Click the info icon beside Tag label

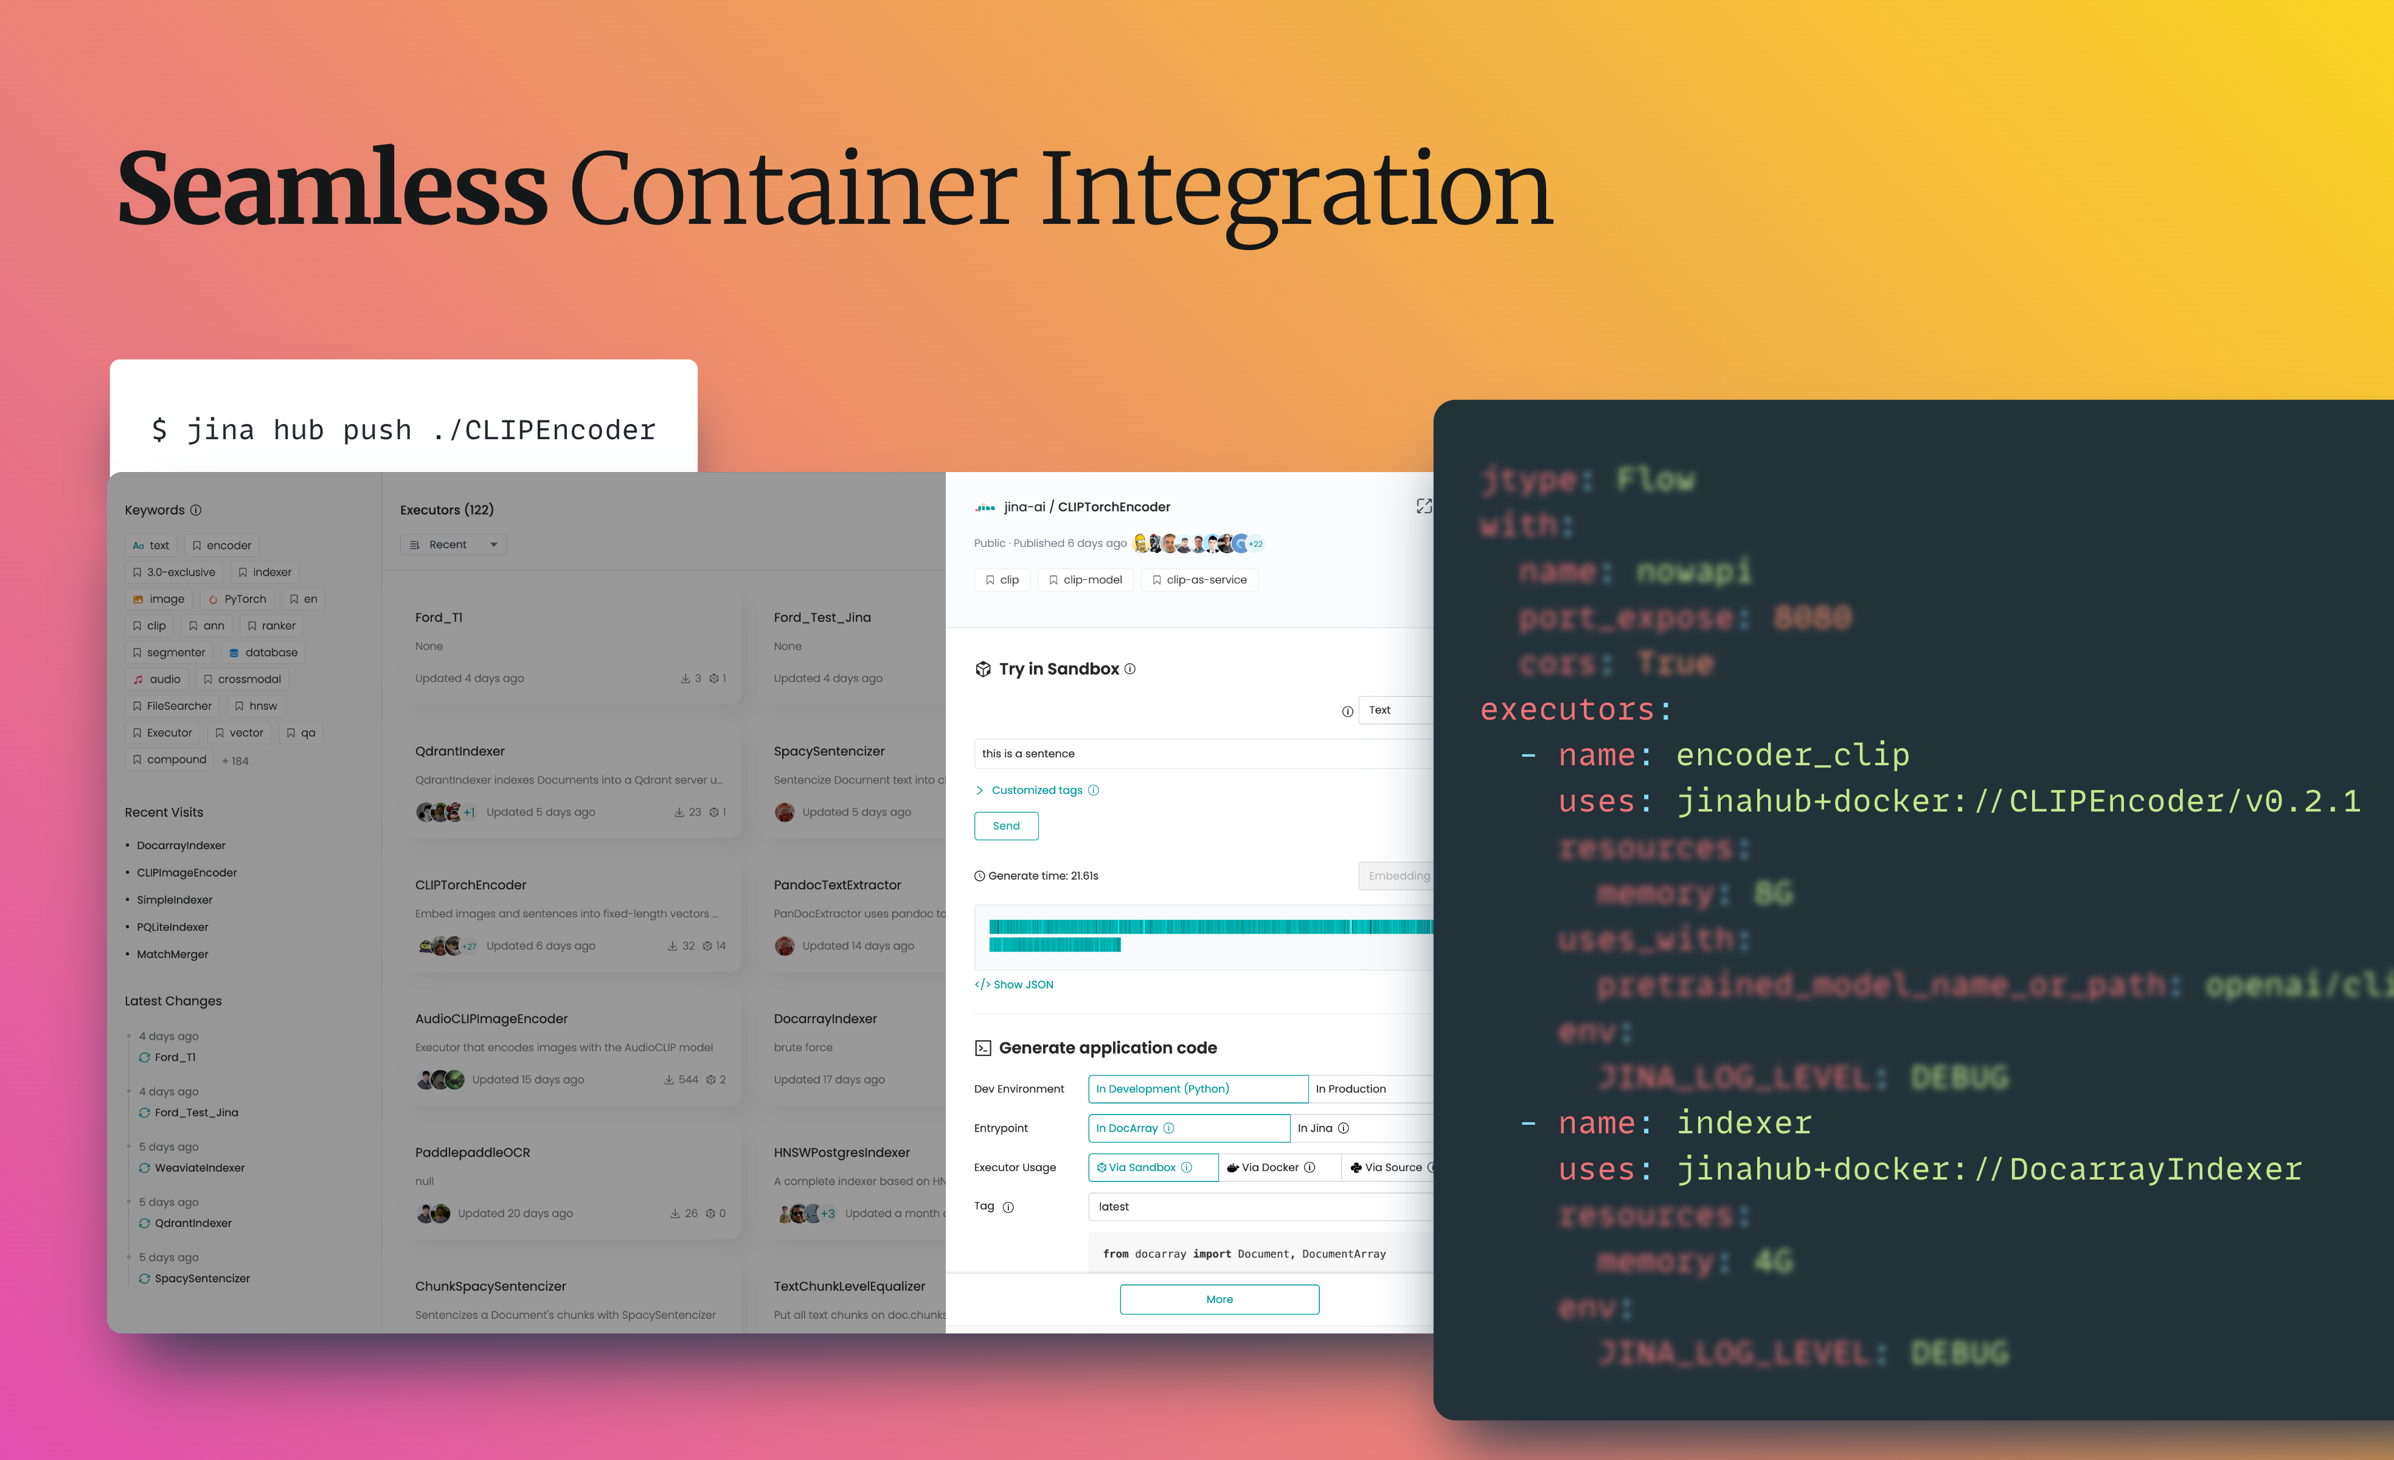click(1008, 1208)
